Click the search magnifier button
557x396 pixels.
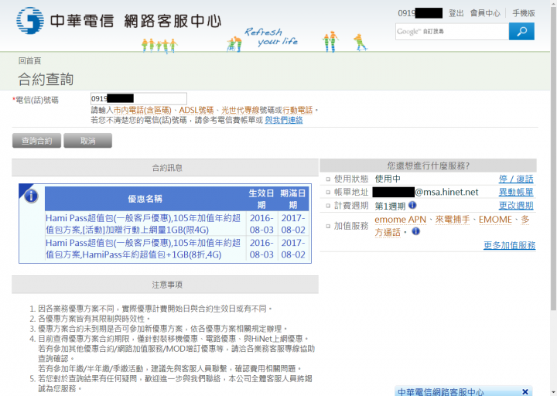point(521,32)
